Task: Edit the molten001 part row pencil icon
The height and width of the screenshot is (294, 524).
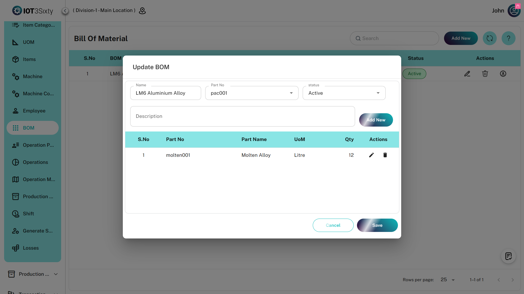Action: click(x=371, y=155)
